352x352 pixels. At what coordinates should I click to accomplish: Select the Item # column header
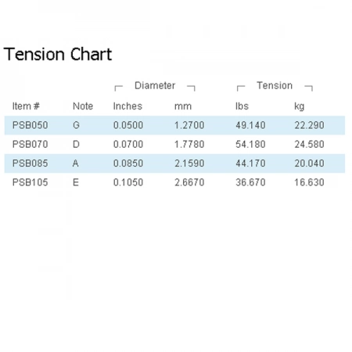pos(26,106)
